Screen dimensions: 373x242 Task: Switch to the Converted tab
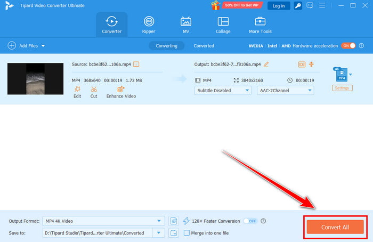pyautogui.click(x=204, y=46)
